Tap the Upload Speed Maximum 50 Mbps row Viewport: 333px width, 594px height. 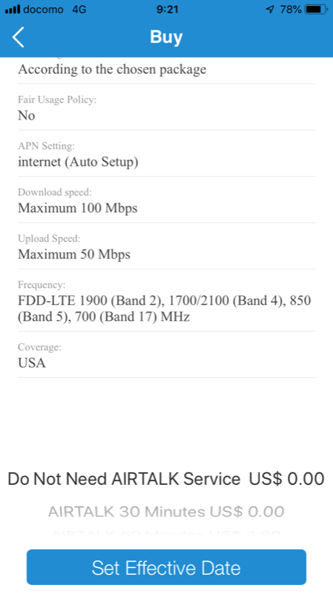tap(166, 247)
